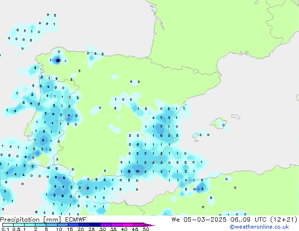Click the 'We' weekday label
This screenshot has height=231, width=299.
tap(175, 220)
